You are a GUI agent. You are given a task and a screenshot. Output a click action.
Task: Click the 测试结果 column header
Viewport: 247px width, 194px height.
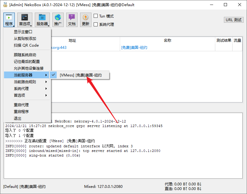pyautogui.click(x=224, y=41)
